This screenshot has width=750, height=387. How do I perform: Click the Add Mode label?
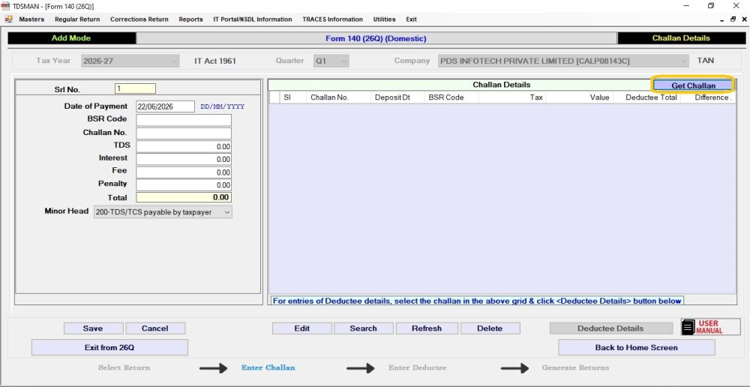click(71, 38)
